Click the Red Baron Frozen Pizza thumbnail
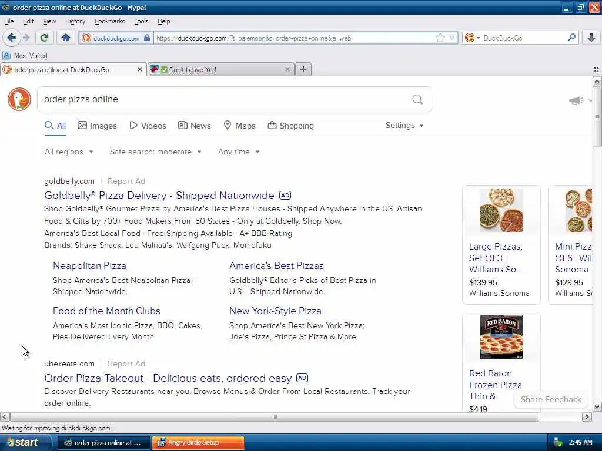This screenshot has height=451, width=602. tap(501, 337)
